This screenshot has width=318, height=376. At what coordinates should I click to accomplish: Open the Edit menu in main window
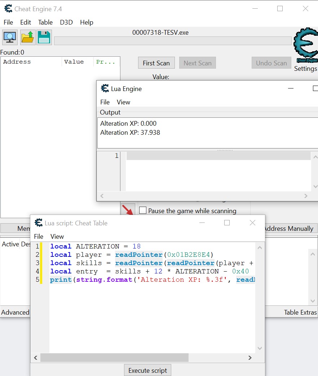coord(26,22)
